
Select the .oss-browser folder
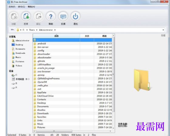[72, 71]
